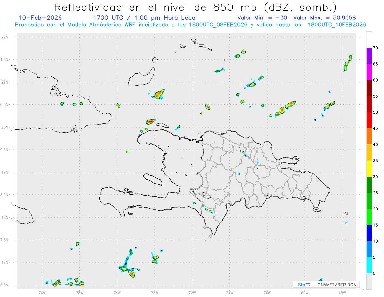Image resolution: width=384 pixels, height=297 pixels.
Task: Click the '1700 UTC / 1:00 pm Hora Local' text
Action: (x=145, y=18)
